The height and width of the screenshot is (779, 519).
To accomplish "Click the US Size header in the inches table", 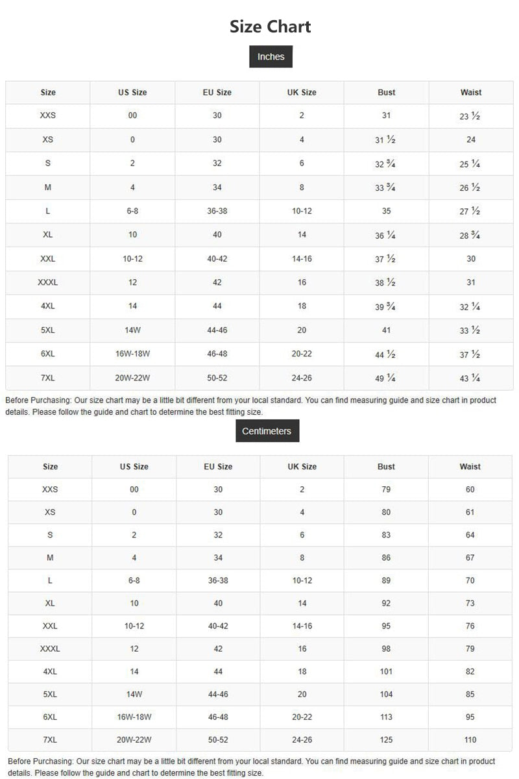I will [132, 92].
